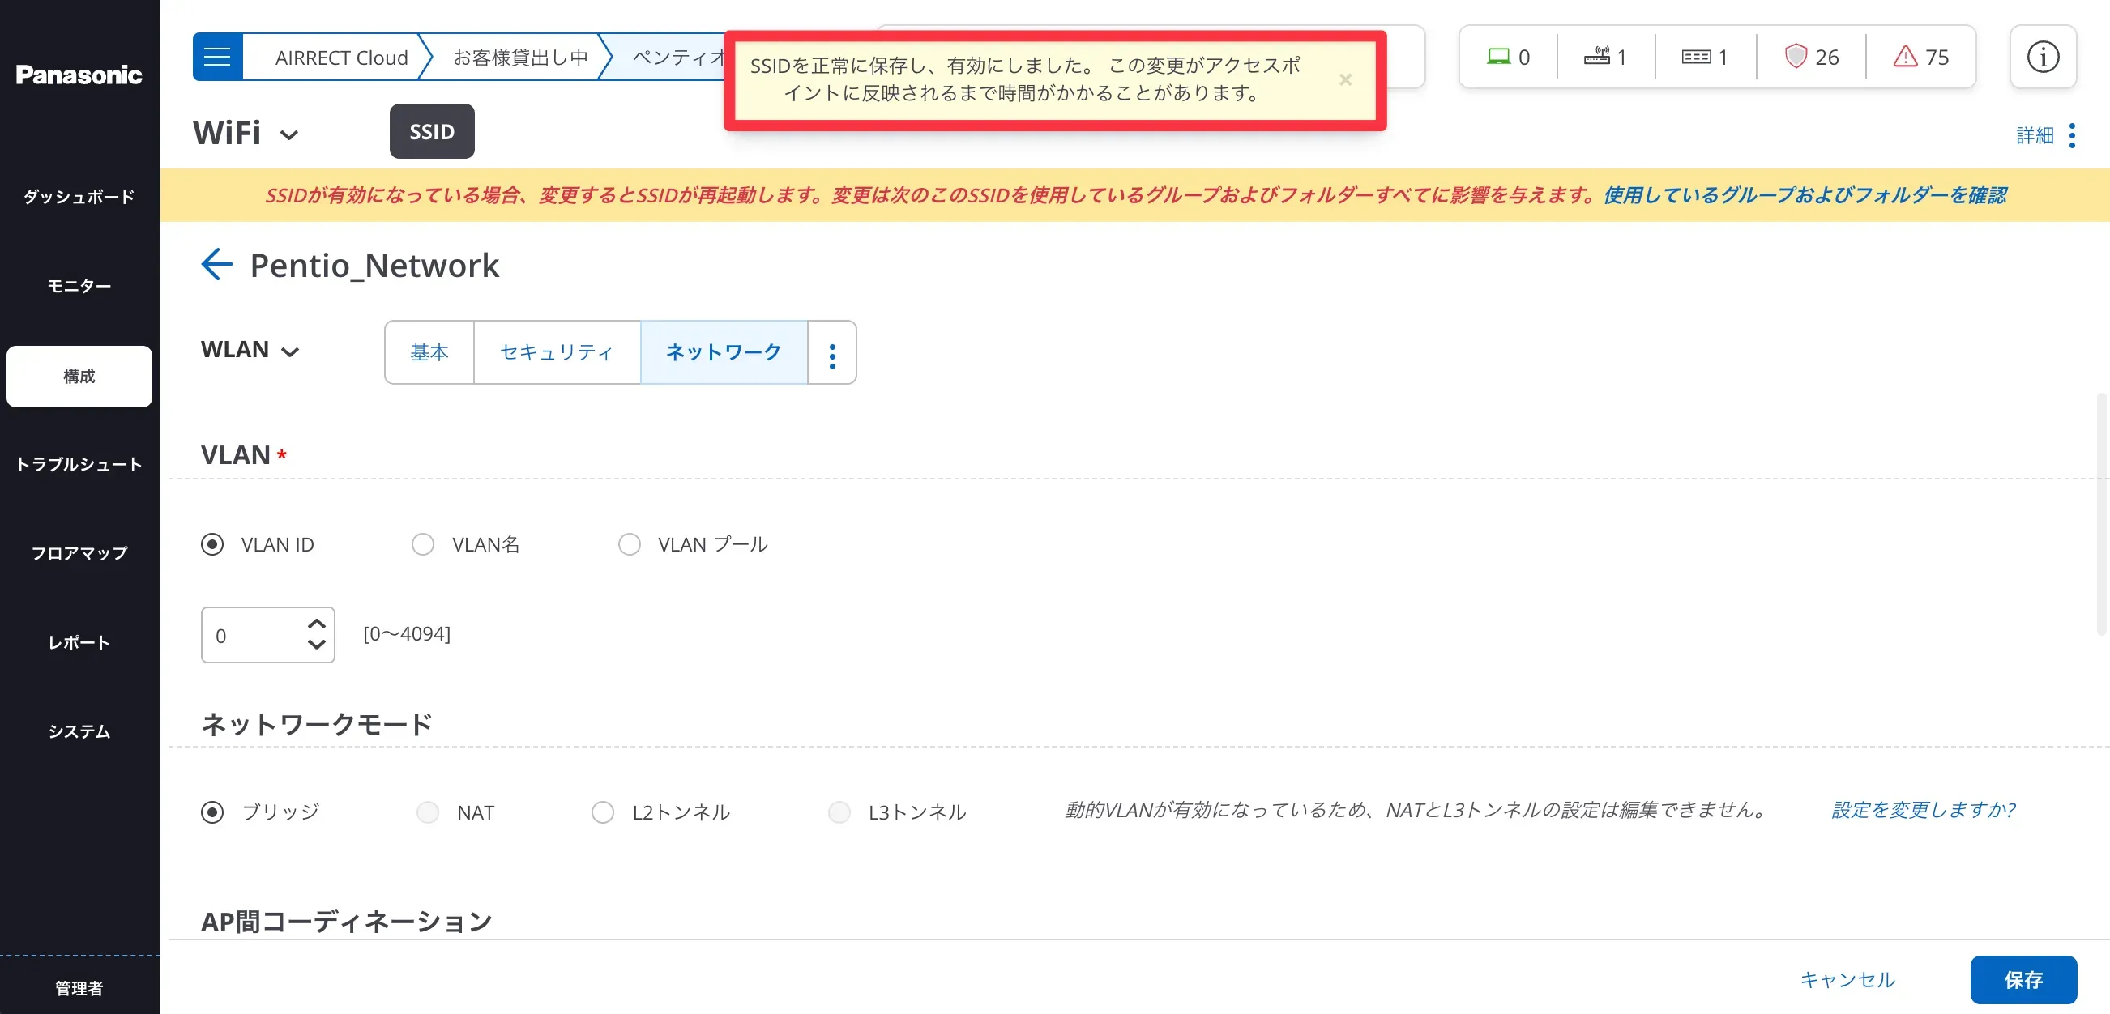The width and height of the screenshot is (2110, 1014).
Task: Click the hamburger menu icon
Action: [x=217, y=57]
